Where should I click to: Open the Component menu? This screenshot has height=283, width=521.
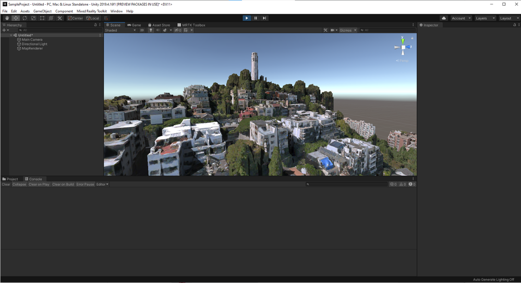click(64, 11)
